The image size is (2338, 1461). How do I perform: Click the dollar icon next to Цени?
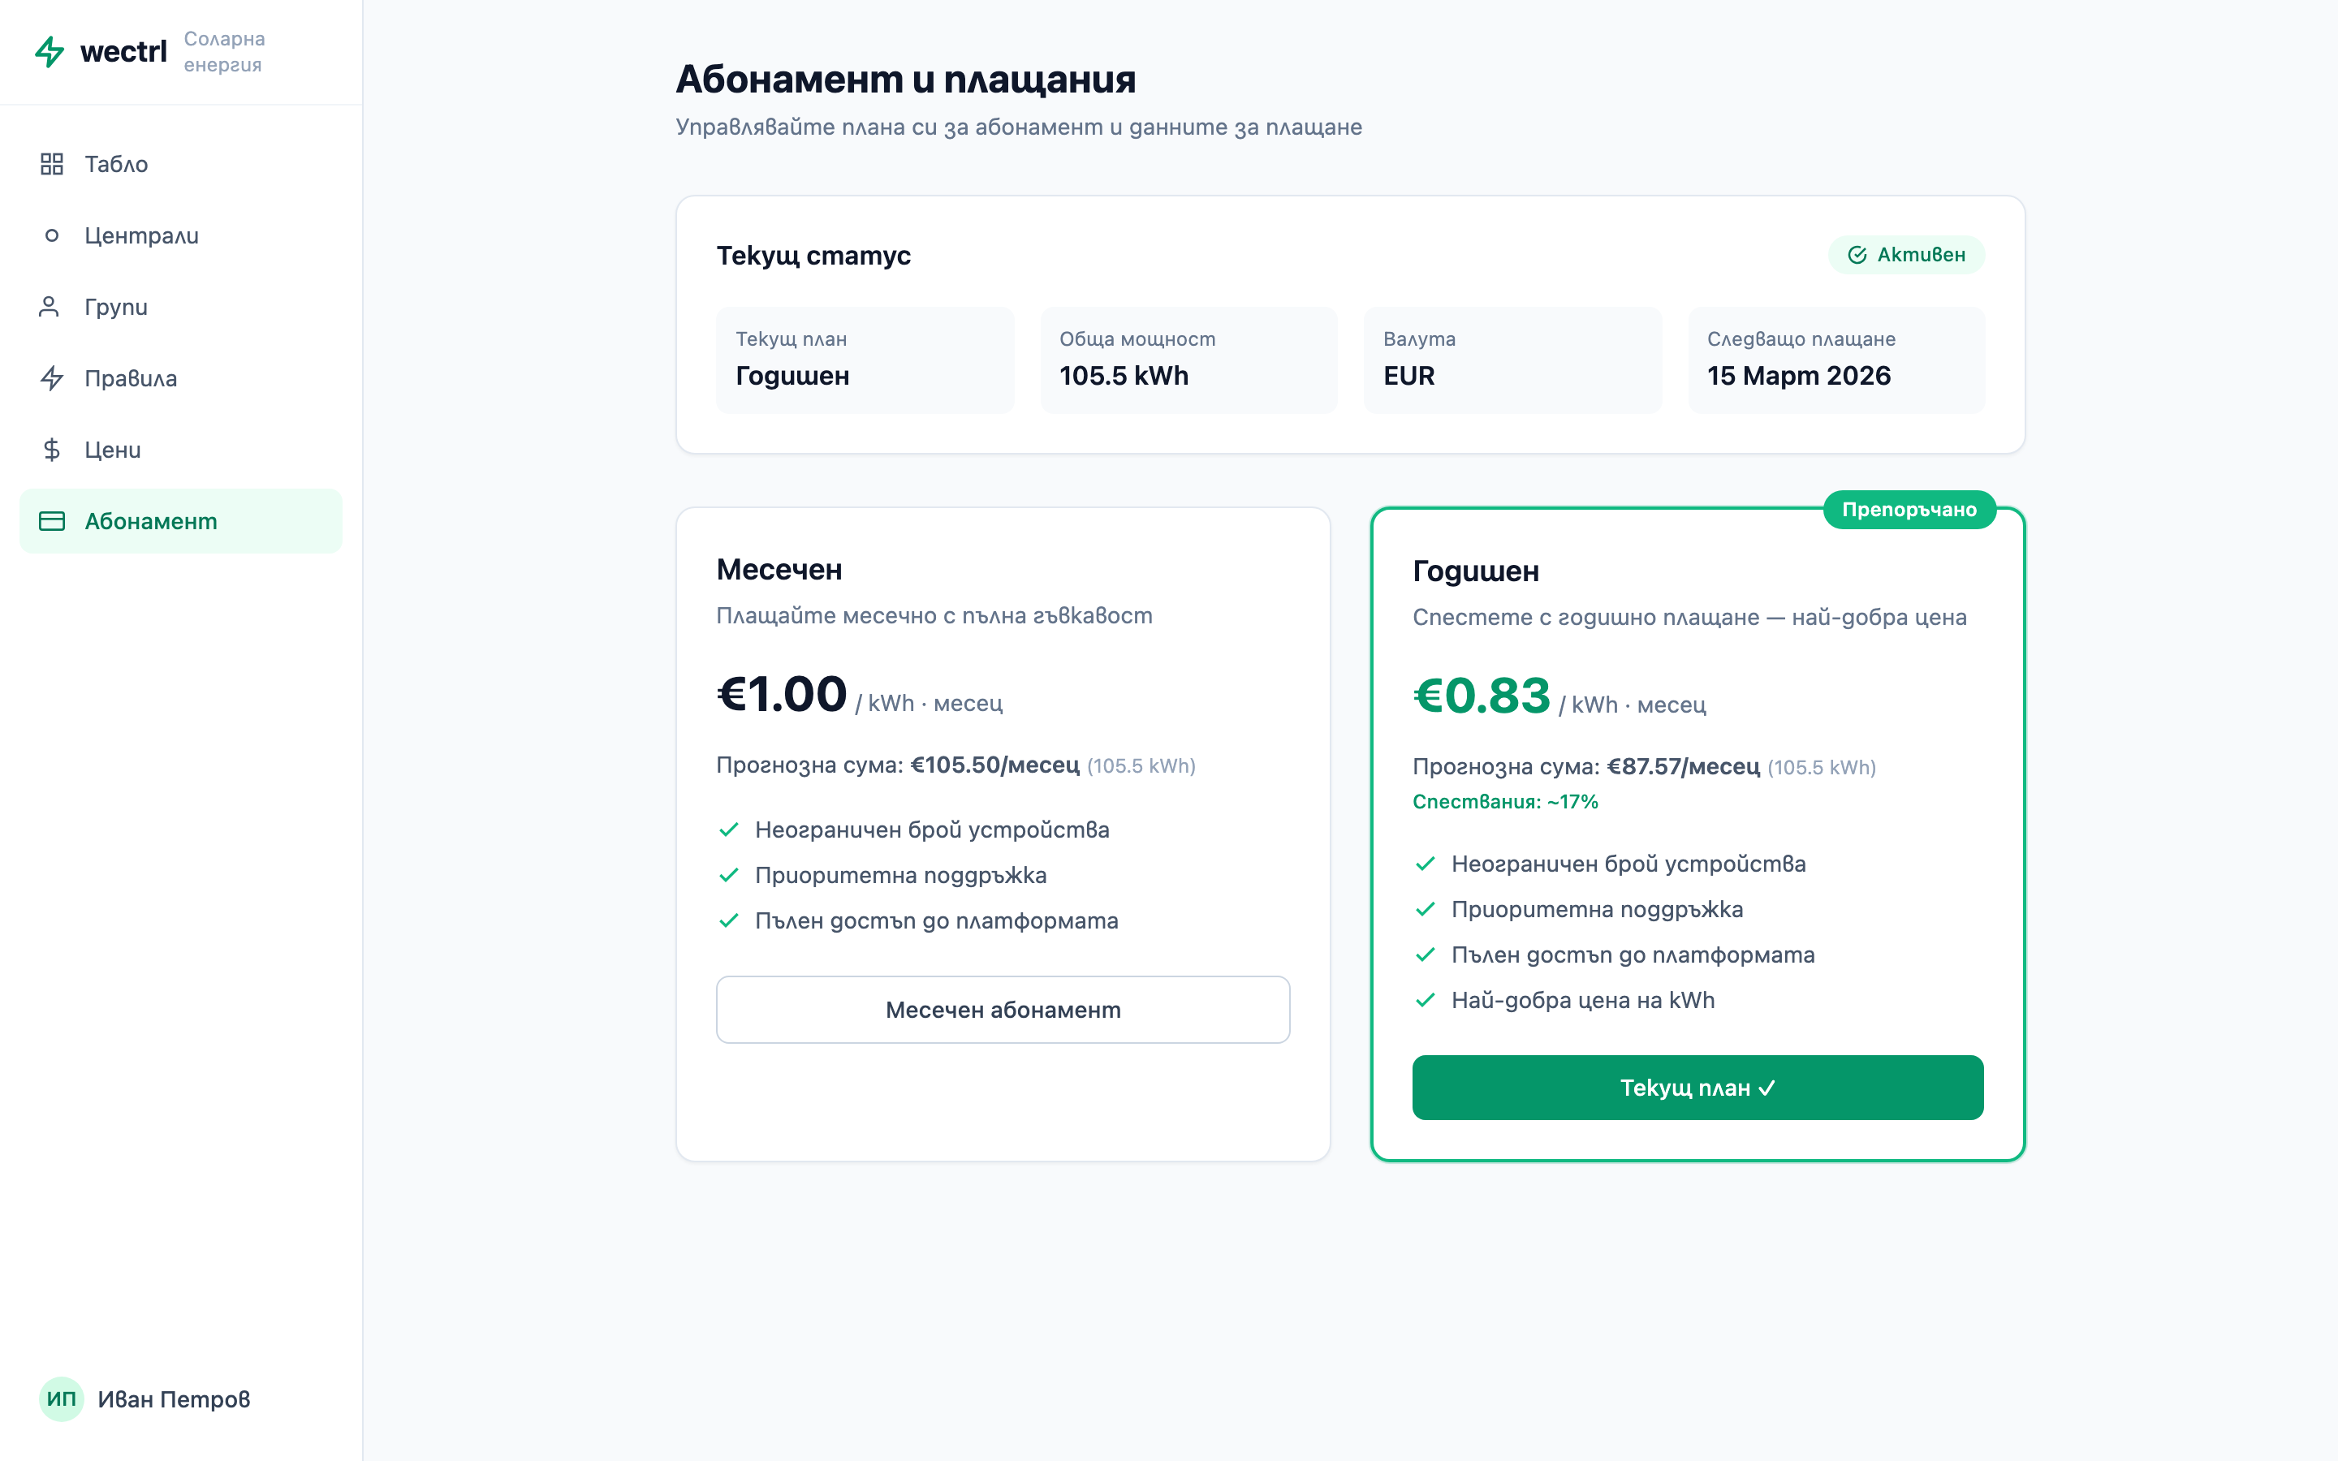[x=52, y=450]
